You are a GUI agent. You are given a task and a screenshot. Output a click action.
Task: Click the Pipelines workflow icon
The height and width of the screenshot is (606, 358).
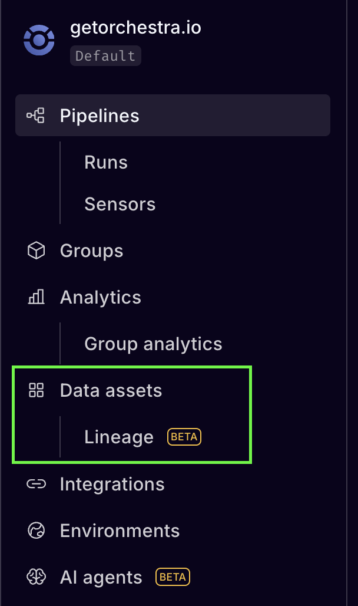36,116
